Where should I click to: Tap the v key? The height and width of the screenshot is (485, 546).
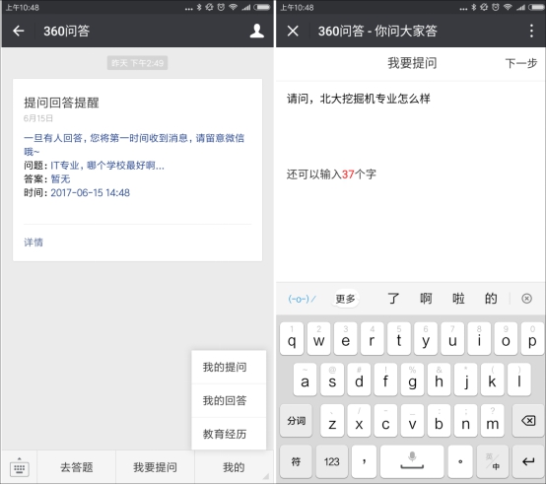412,421
